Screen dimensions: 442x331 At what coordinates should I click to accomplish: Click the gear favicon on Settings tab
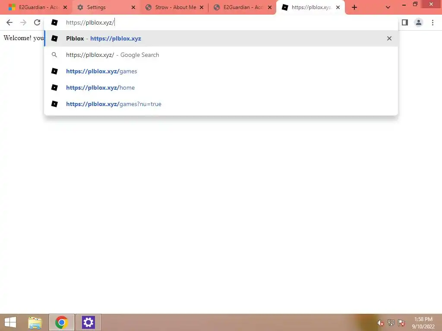[80, 7]
